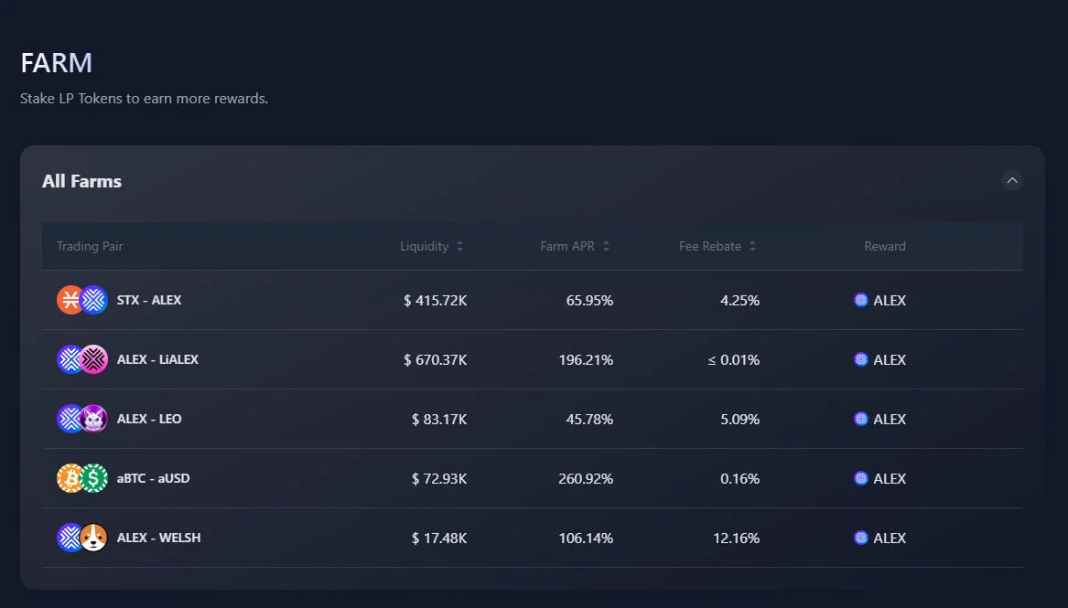
Task: Collapse the All Farms panel chevron
Action: pos(1012,180)
